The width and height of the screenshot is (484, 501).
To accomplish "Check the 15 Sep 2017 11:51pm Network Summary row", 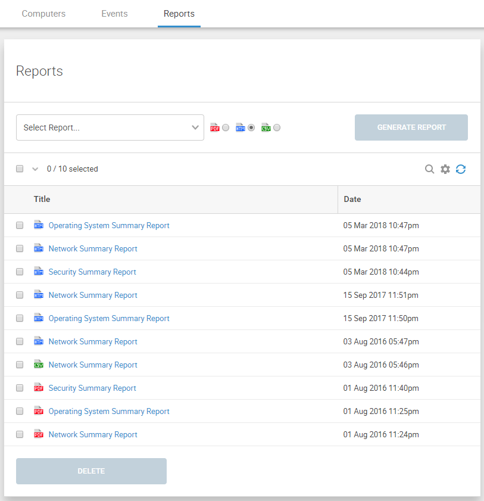I will pyautogui.click(x=20, y=295).
